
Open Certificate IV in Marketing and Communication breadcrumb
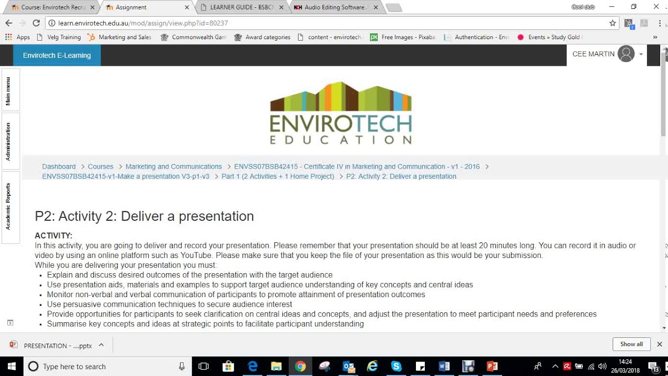coord(357,167)
